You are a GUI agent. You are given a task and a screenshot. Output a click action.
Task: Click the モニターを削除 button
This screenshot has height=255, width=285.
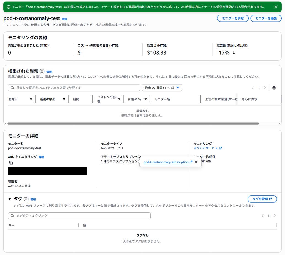pos(233,18)
